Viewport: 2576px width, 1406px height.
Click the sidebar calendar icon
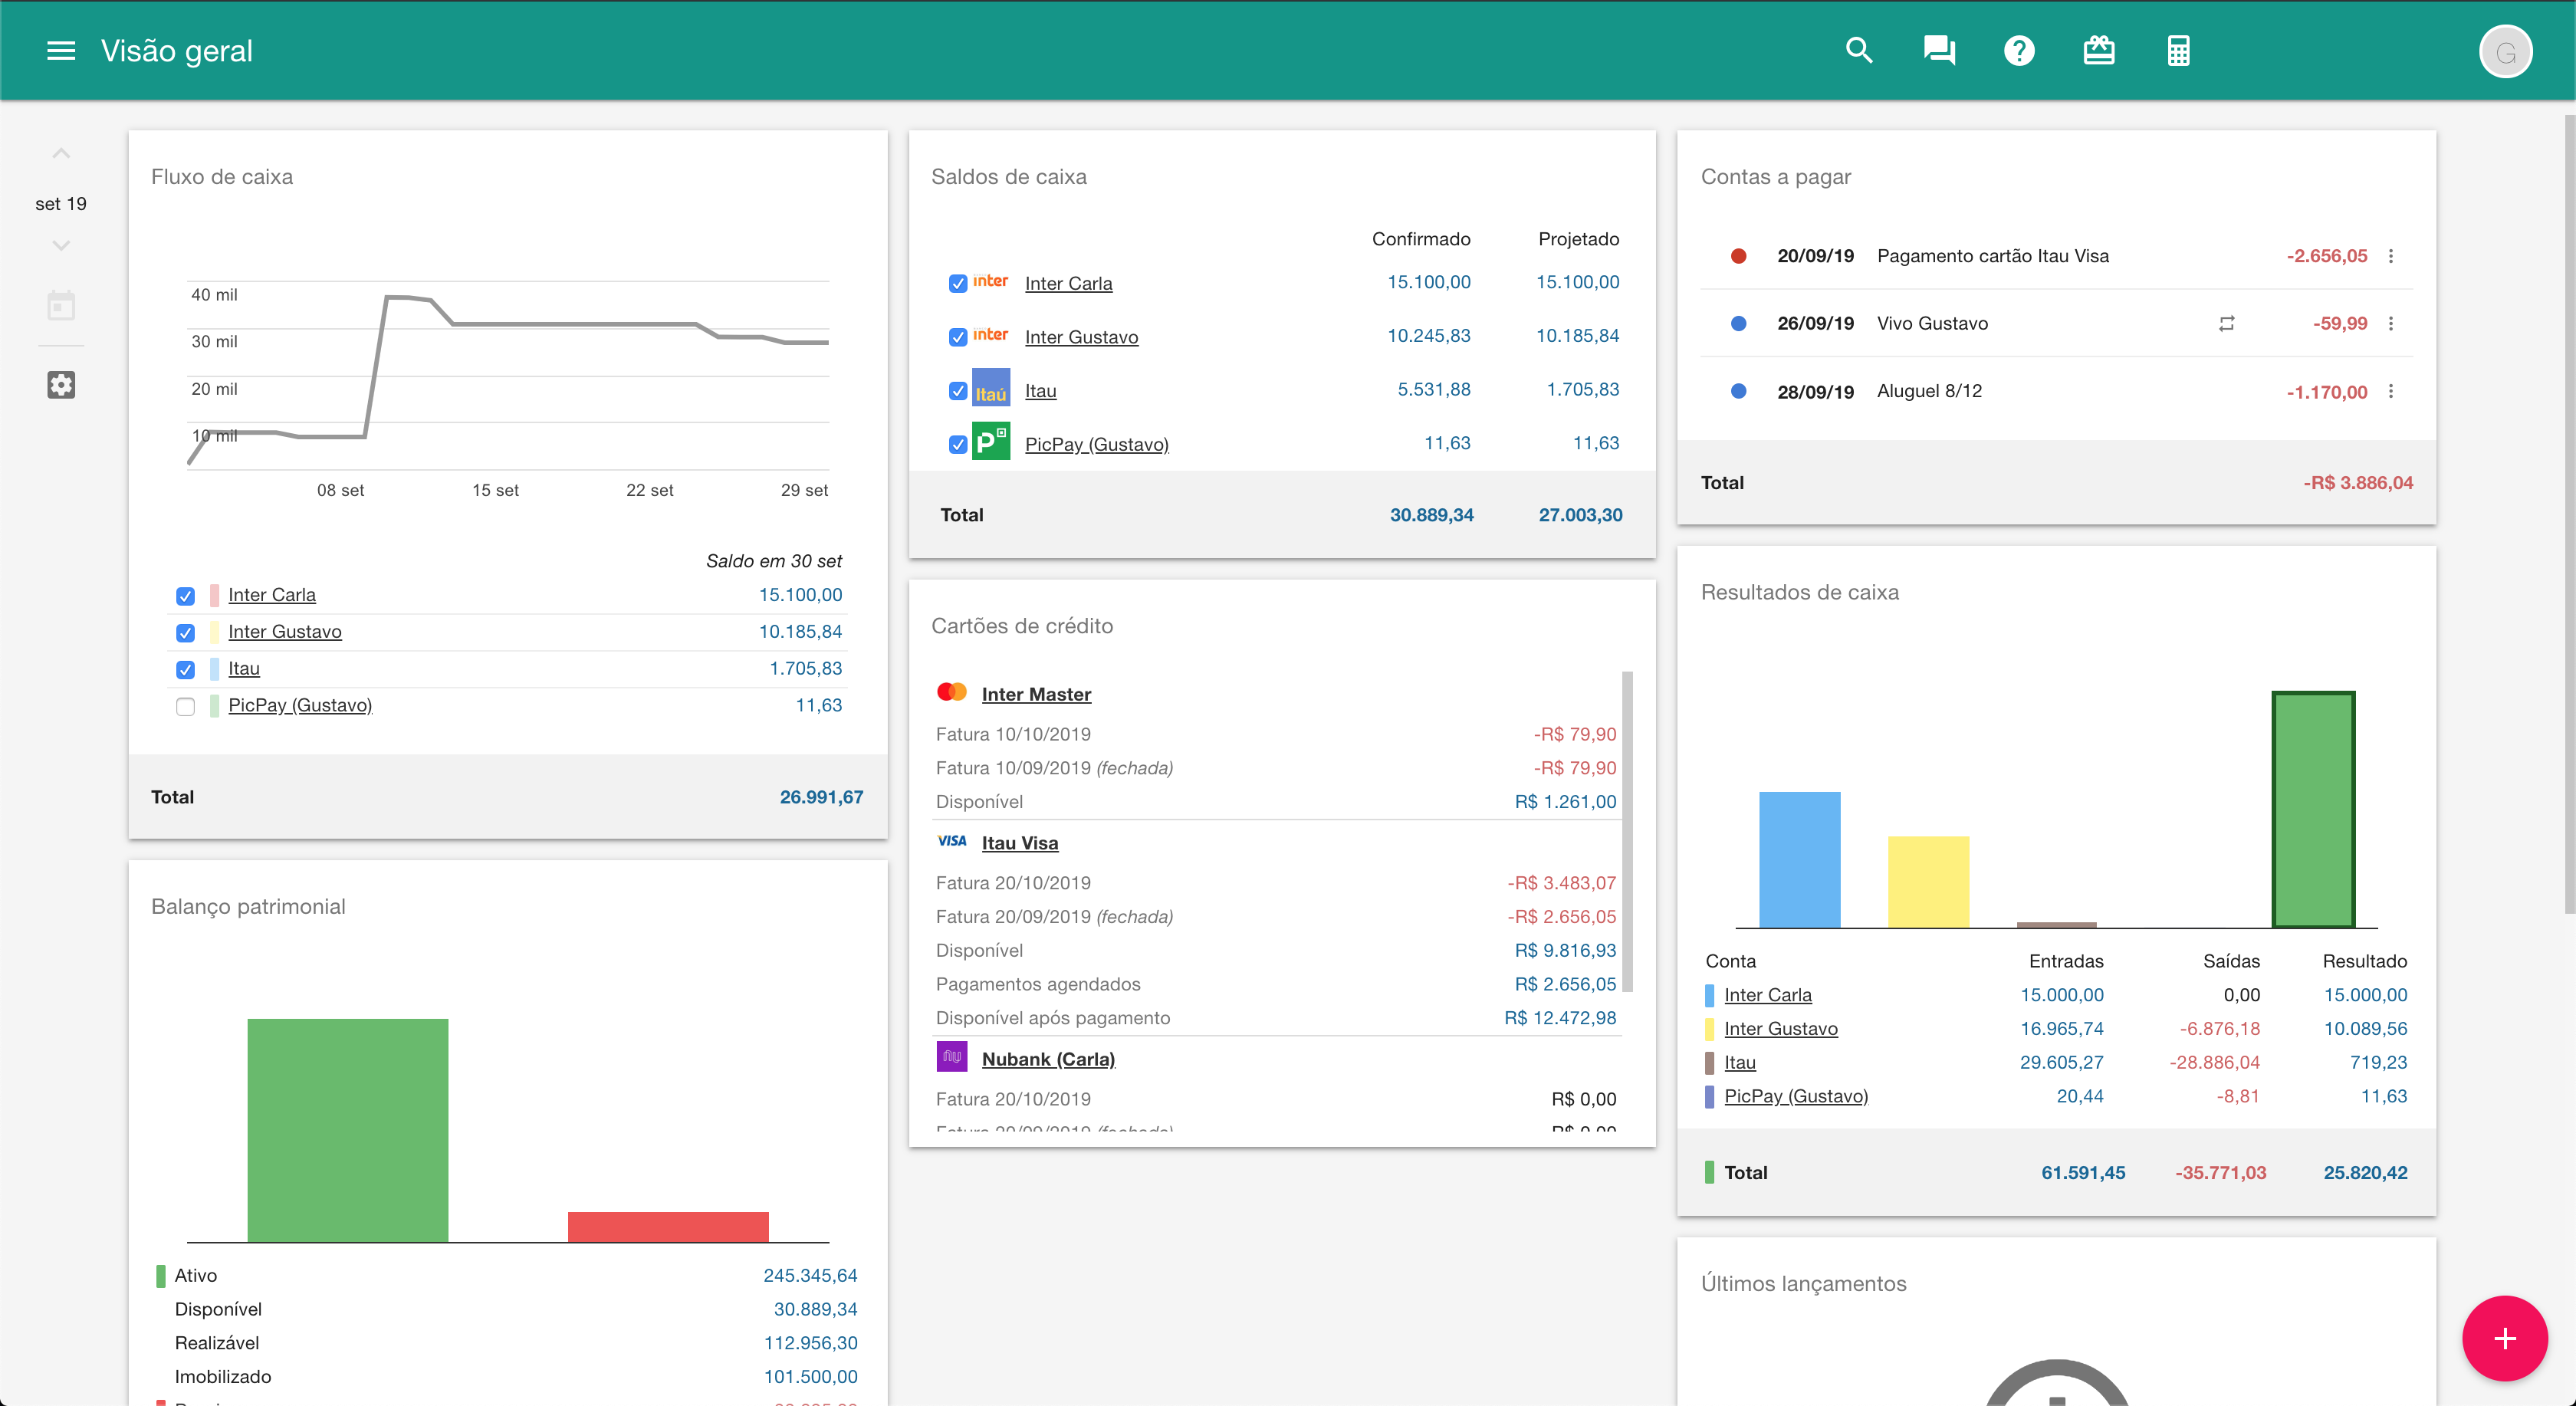click(61, 305)
